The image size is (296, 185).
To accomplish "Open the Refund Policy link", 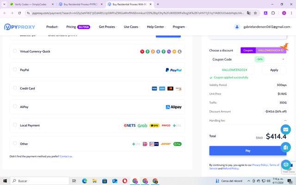I will tap(231, 168).
